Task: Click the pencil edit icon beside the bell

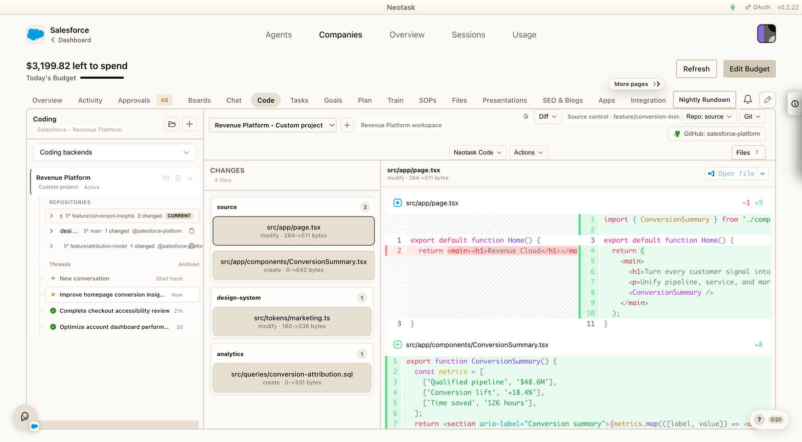Action: click(x=767, y=100)
